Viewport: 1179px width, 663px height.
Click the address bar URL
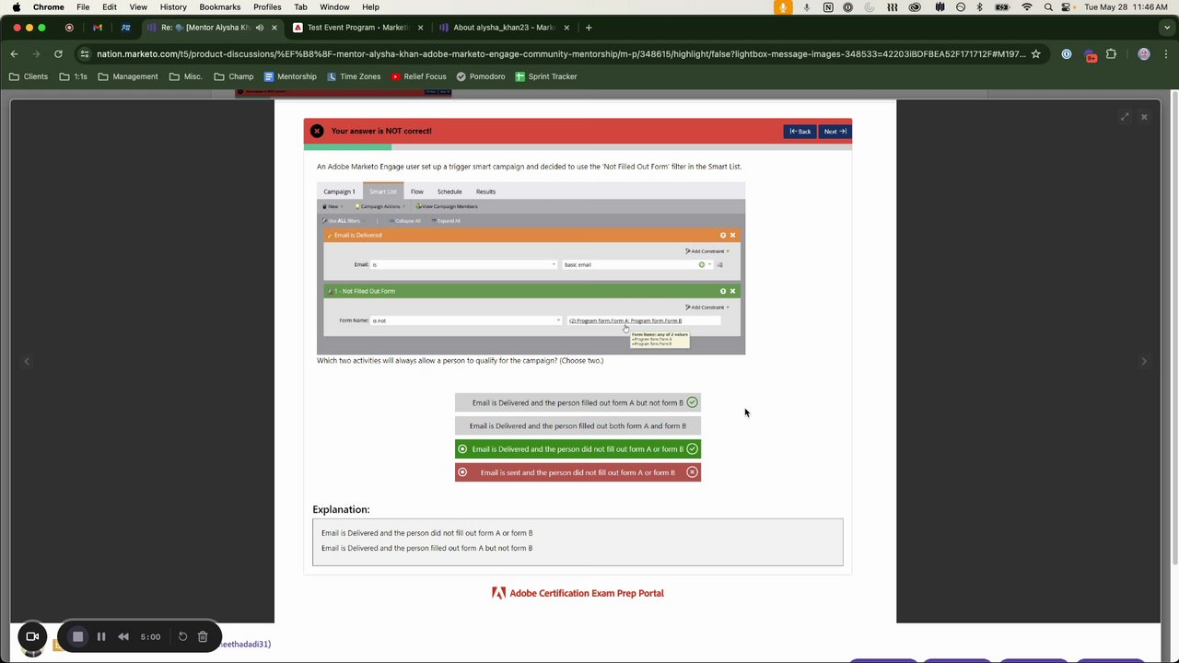(560, 54)
